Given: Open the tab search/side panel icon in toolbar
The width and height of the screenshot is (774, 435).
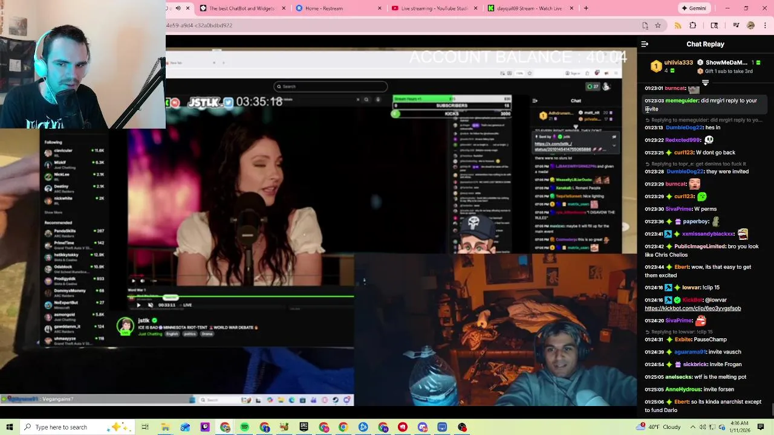Looking at the screenshot, I should point(714,25).
